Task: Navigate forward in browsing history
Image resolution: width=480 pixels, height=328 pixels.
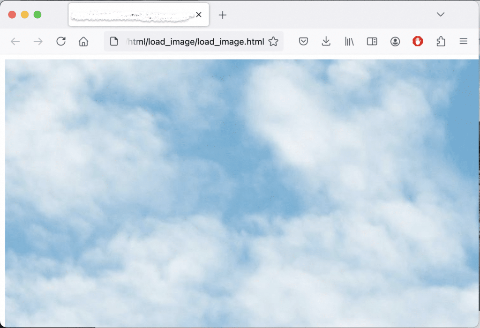Action: [37, 41]
